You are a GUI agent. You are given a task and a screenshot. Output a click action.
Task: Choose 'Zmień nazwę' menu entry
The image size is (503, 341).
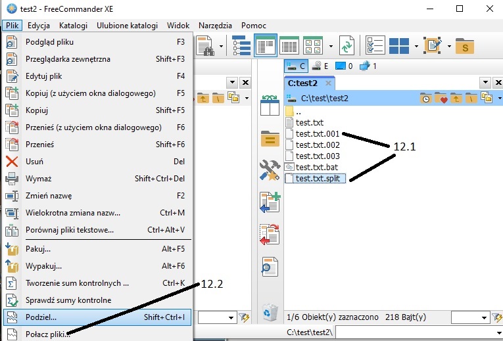(97, 196)
